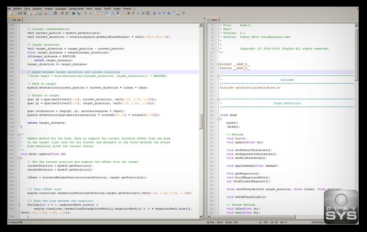The height and width of the screenshot is (232, 367).
Task: Click the Close All documents icon
Action: click(35, 13)
